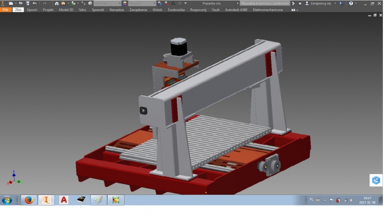The width and height of the screenshot is (384, 216).
Task: Click the volume speaker tray icon
Action: (x=352, y=200)
